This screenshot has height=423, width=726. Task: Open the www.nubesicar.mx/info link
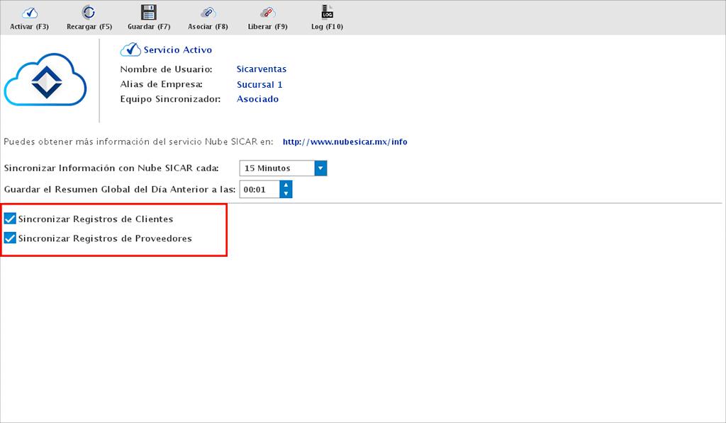click(345, 141)
